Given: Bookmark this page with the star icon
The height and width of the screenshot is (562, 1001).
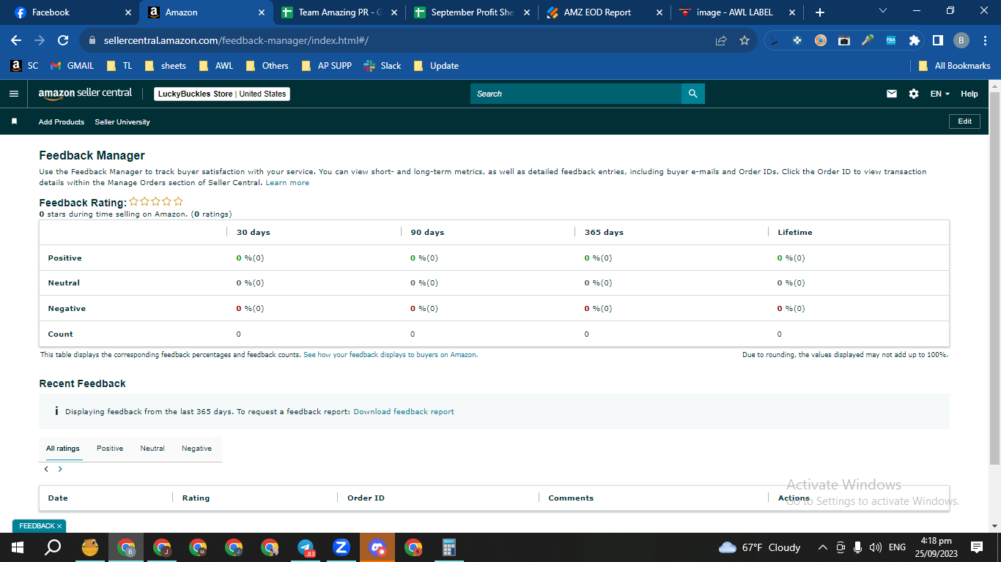Looking at the screenshot, I should 745,41.
